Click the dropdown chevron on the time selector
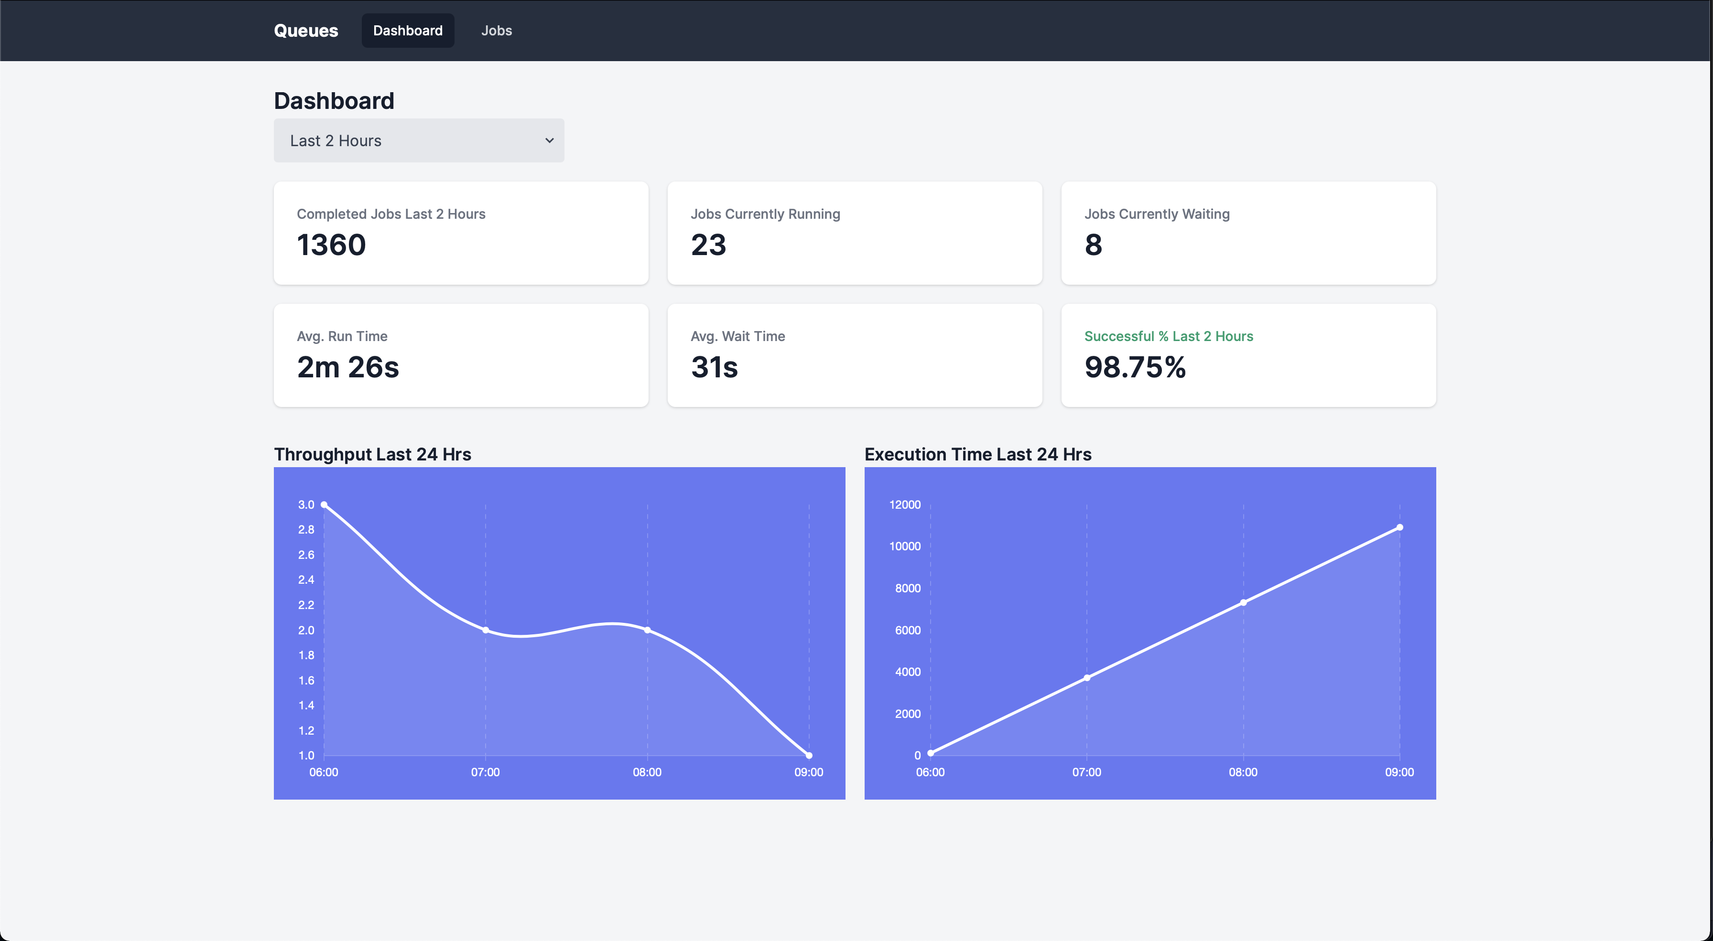 (x=549, y=140)
